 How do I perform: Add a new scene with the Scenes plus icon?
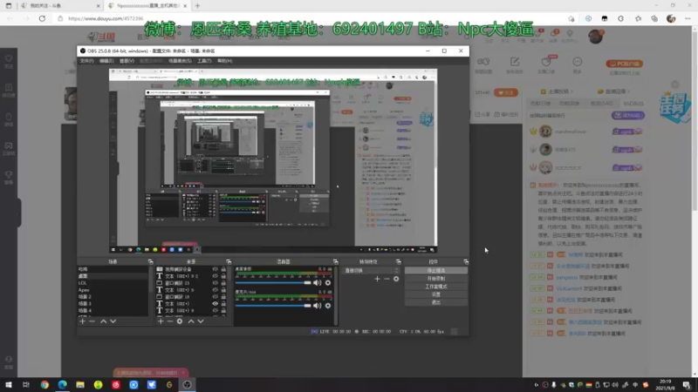coord(82,321)
